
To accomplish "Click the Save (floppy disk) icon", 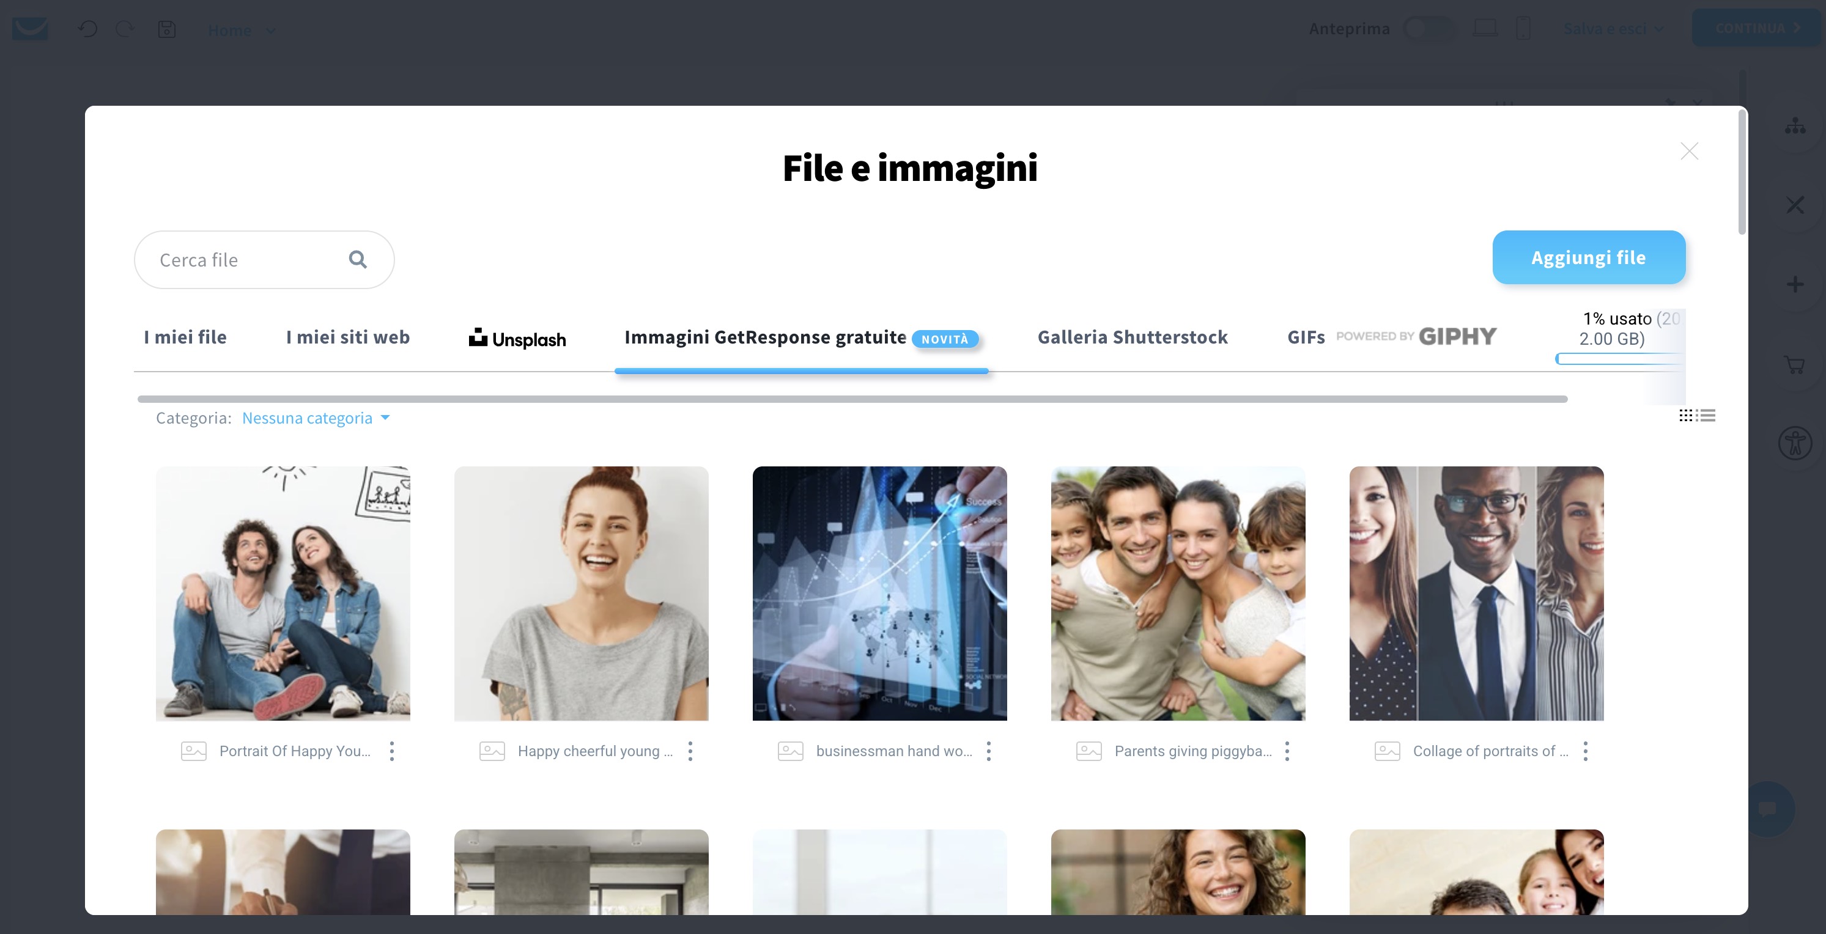I will point(166,29).
